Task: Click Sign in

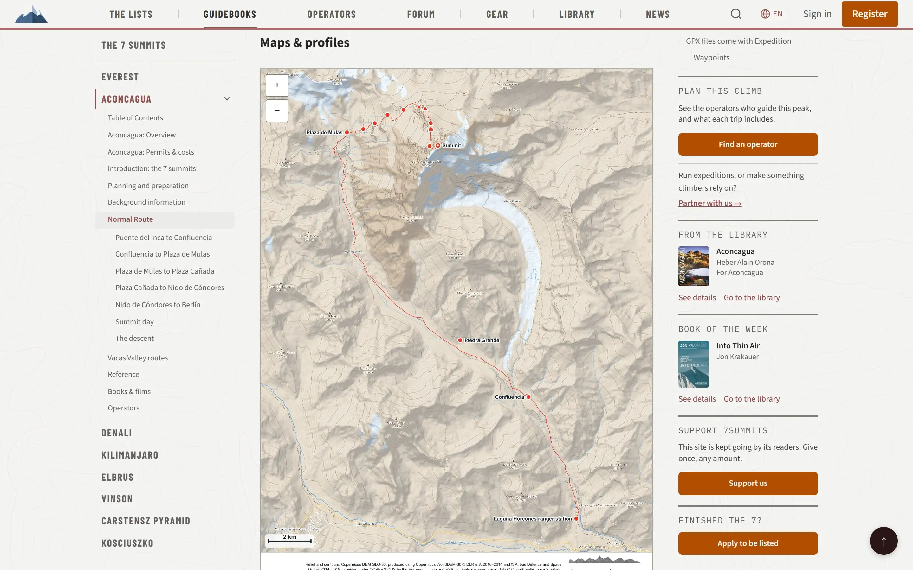Action: (817, 14)
